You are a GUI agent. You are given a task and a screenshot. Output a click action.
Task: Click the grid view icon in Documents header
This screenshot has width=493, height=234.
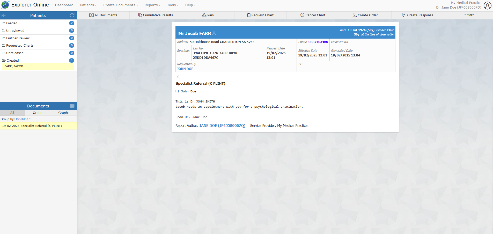tap(72, 106)
